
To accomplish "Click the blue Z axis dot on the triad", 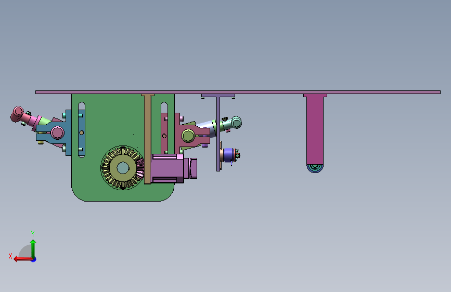I will coord(34,259).
